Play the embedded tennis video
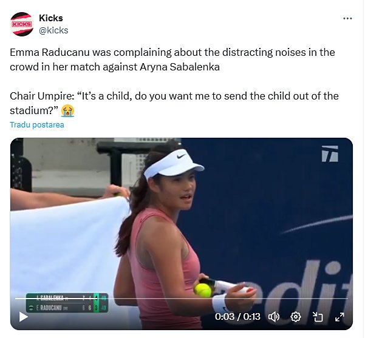Image resolution: width=365 pixels, height=338 pixels. click(x=23, y=317)
